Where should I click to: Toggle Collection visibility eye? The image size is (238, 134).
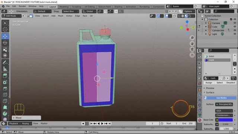point(235,19)
